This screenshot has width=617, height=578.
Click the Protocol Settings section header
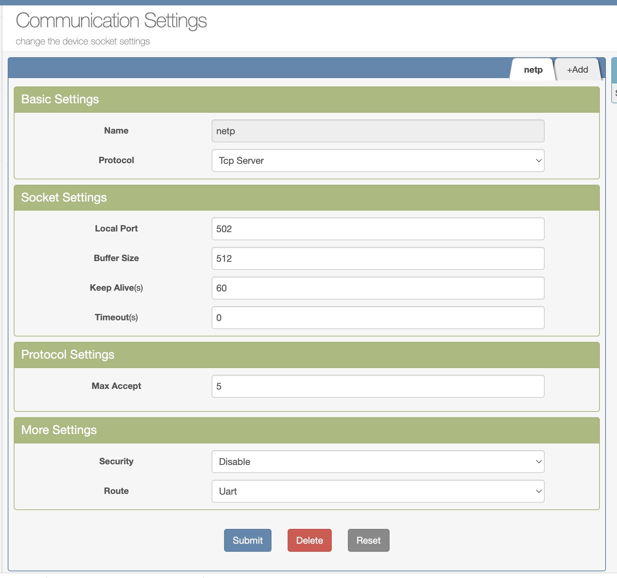[68, 355]
